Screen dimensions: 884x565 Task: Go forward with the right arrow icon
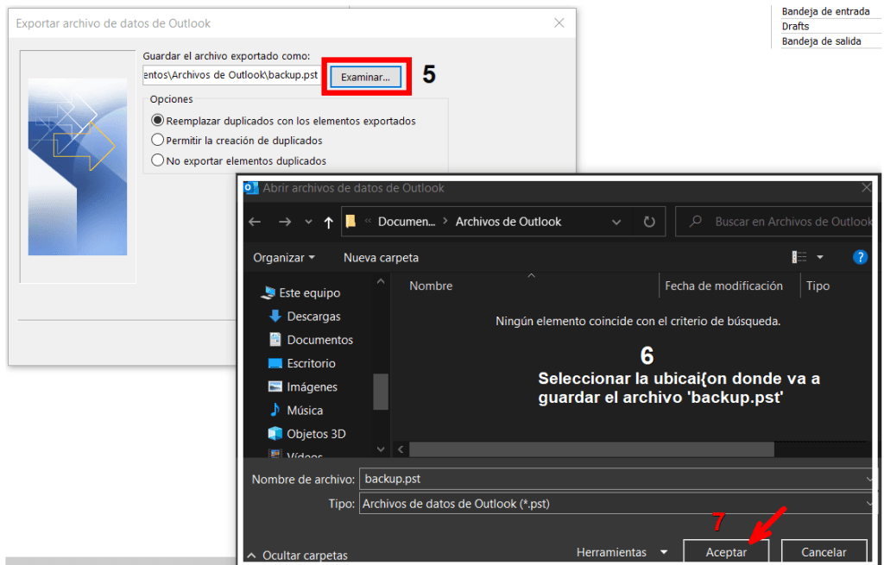click(x=285, y=222)
